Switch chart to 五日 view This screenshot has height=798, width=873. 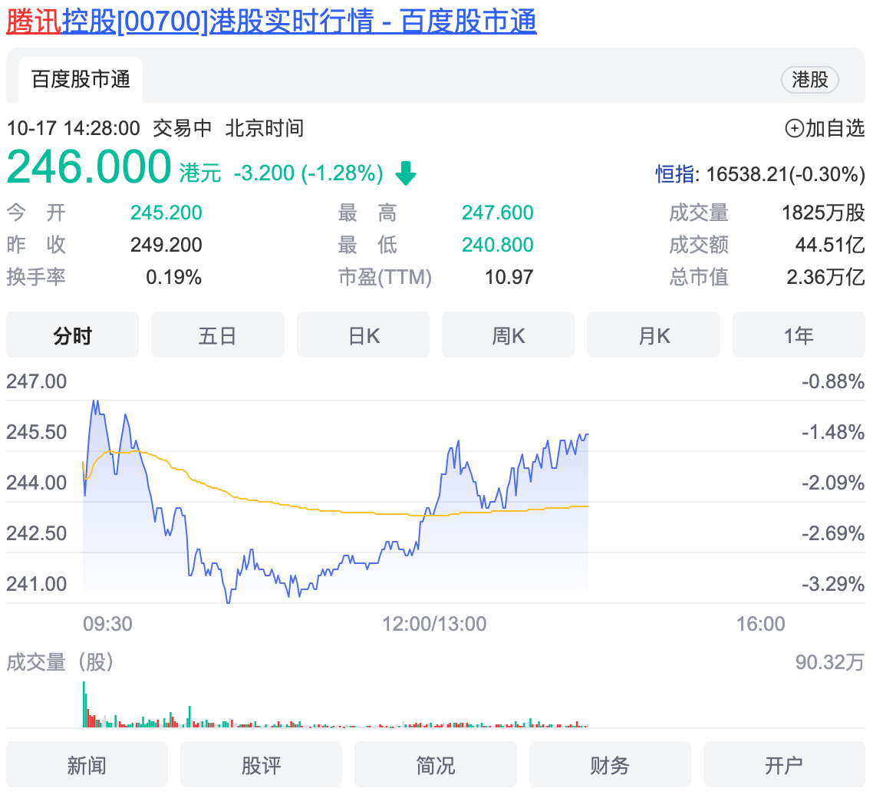tap(218, 335)
